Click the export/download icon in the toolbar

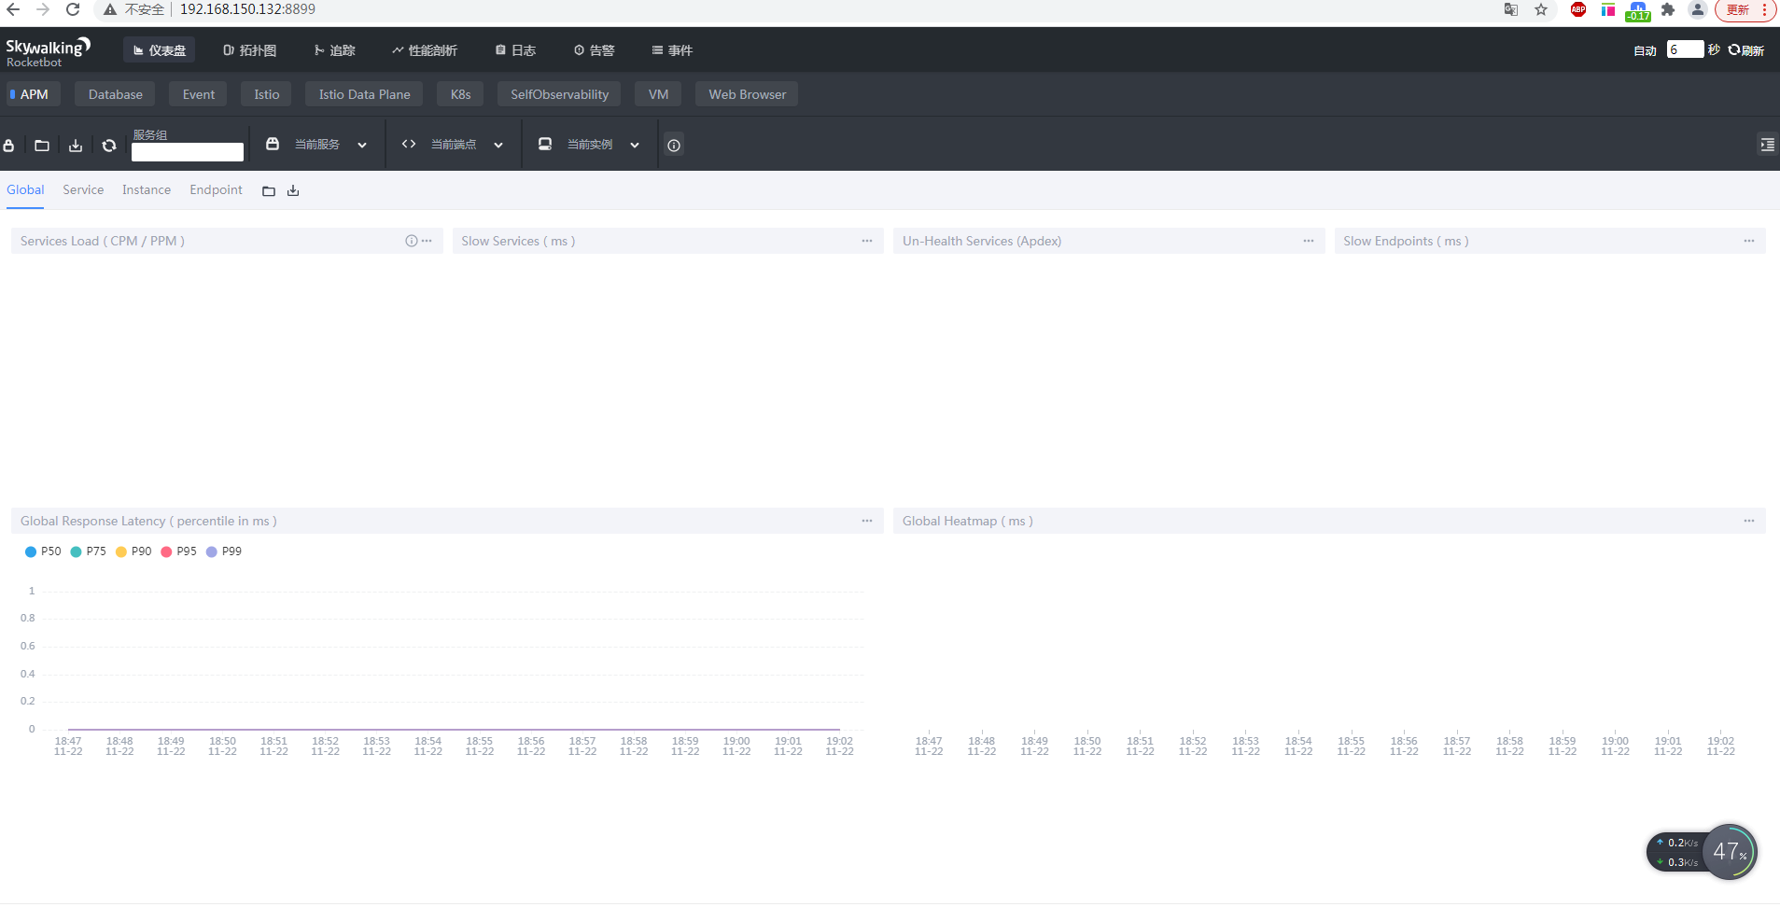[x=76, y=146]
